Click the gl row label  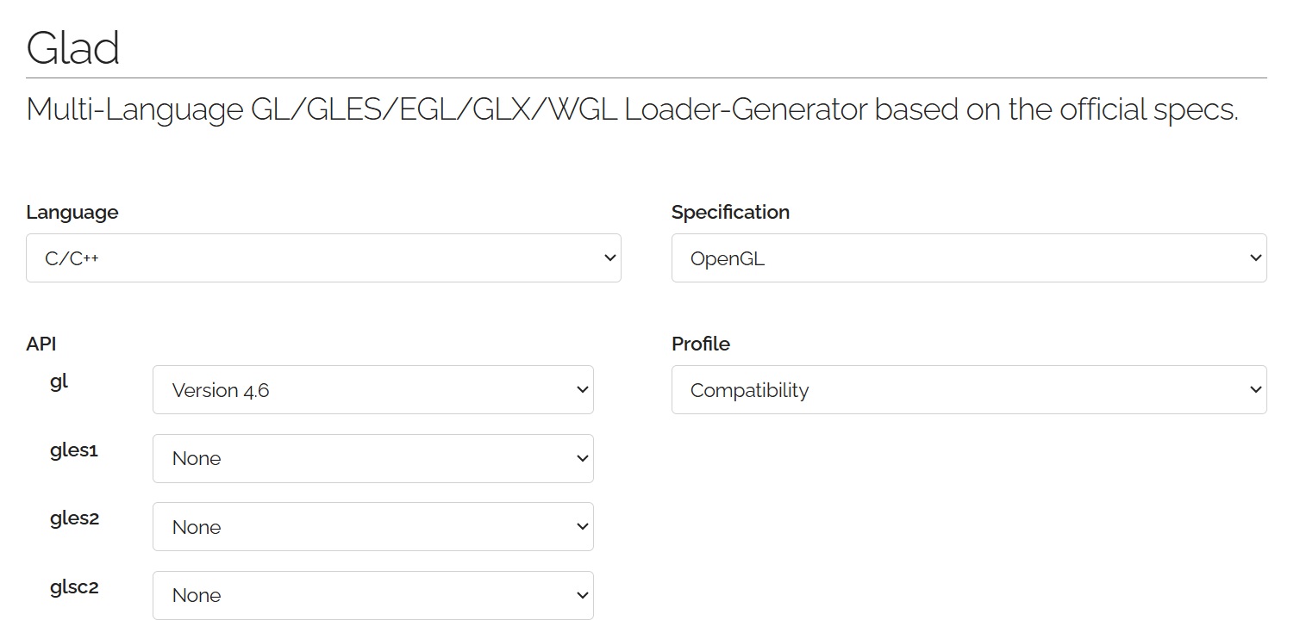click(x=59, y=382)
